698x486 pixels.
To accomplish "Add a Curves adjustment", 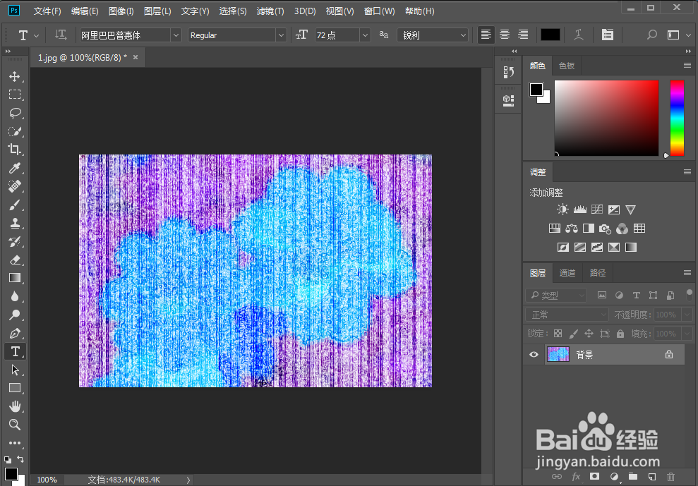I will pos(597,209).
